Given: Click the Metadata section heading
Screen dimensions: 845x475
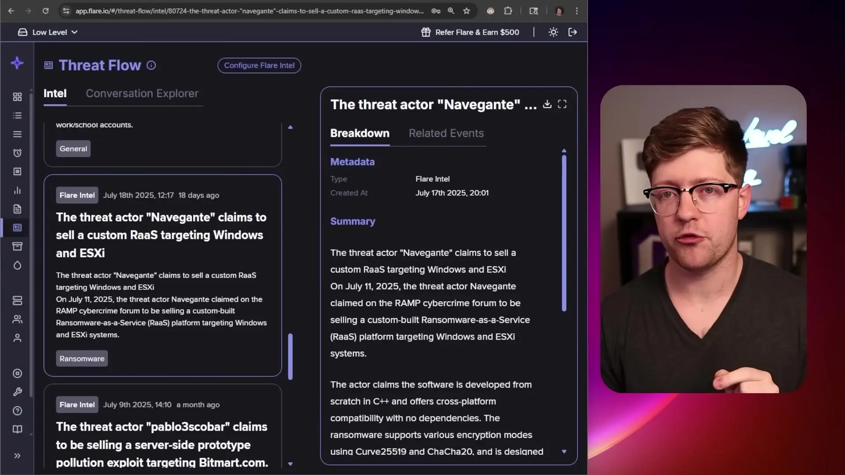Looking at the screenshot, I should click(x=352, y=162).
